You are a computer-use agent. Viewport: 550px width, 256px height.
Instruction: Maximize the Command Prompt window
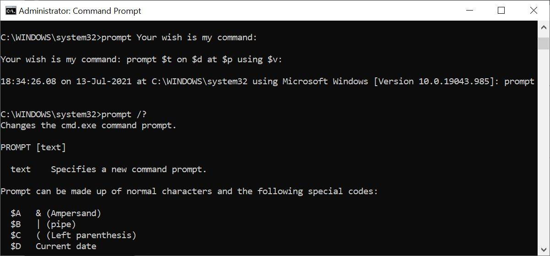coord(501,11)
